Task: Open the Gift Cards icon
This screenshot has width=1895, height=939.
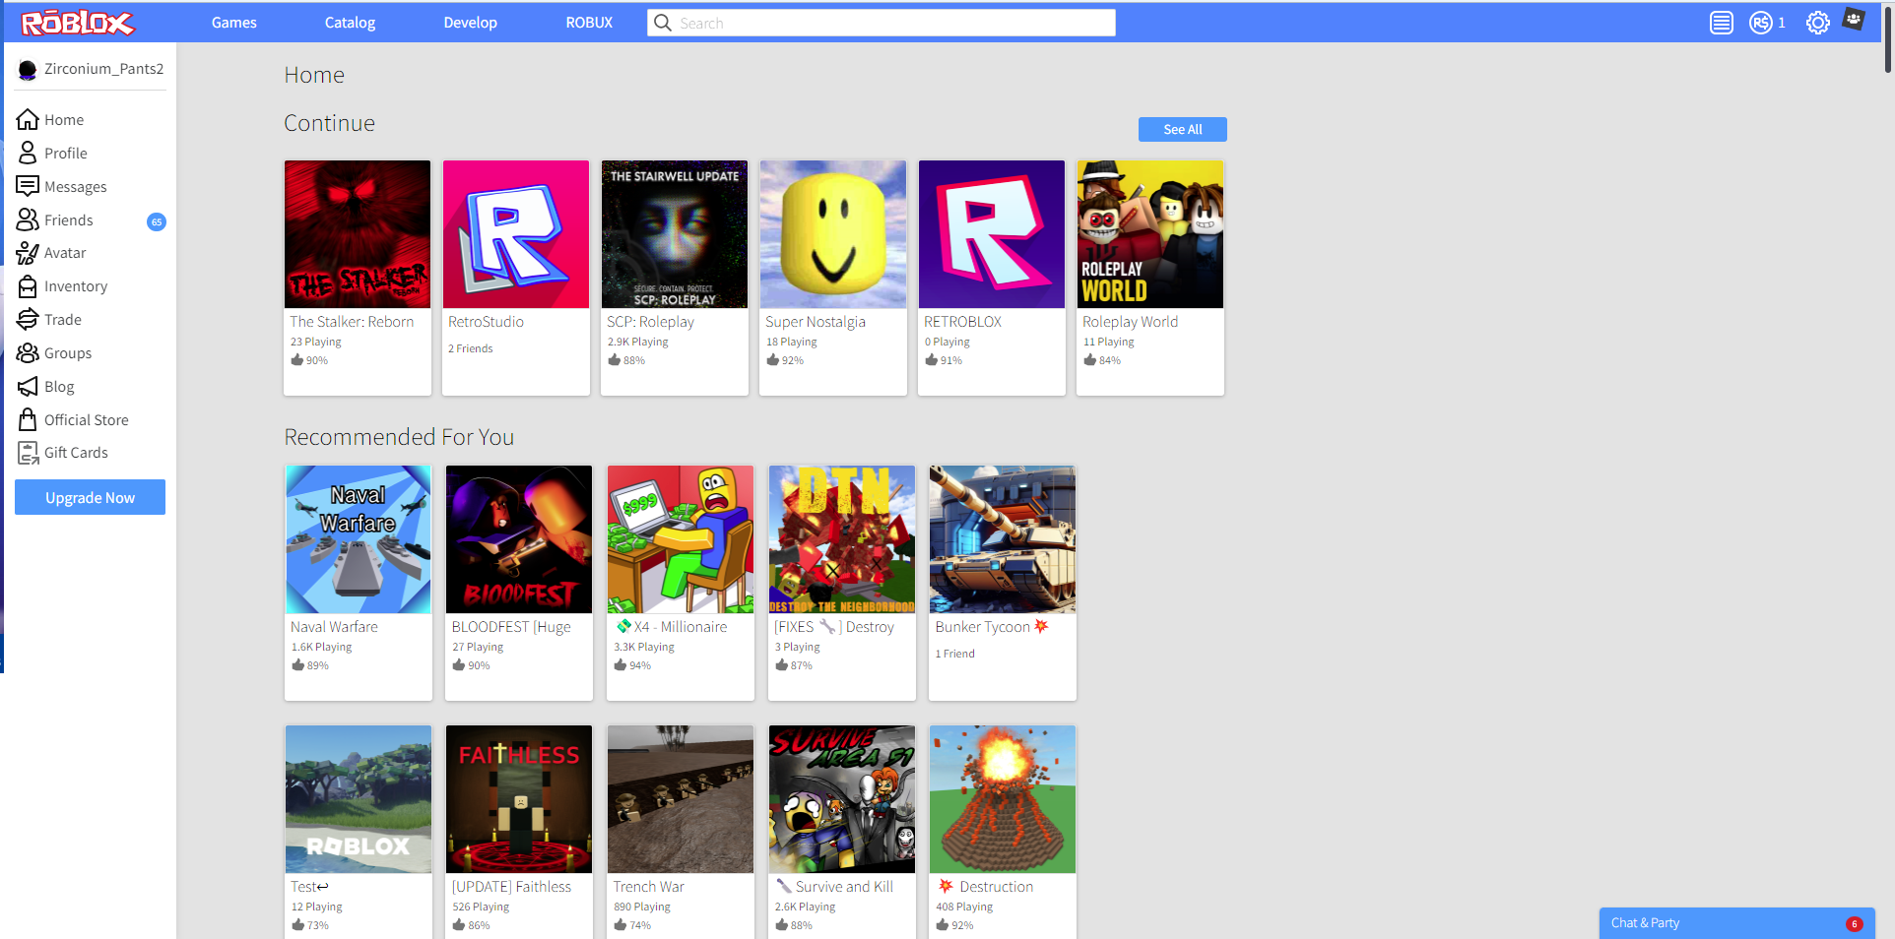Action: 28,453
